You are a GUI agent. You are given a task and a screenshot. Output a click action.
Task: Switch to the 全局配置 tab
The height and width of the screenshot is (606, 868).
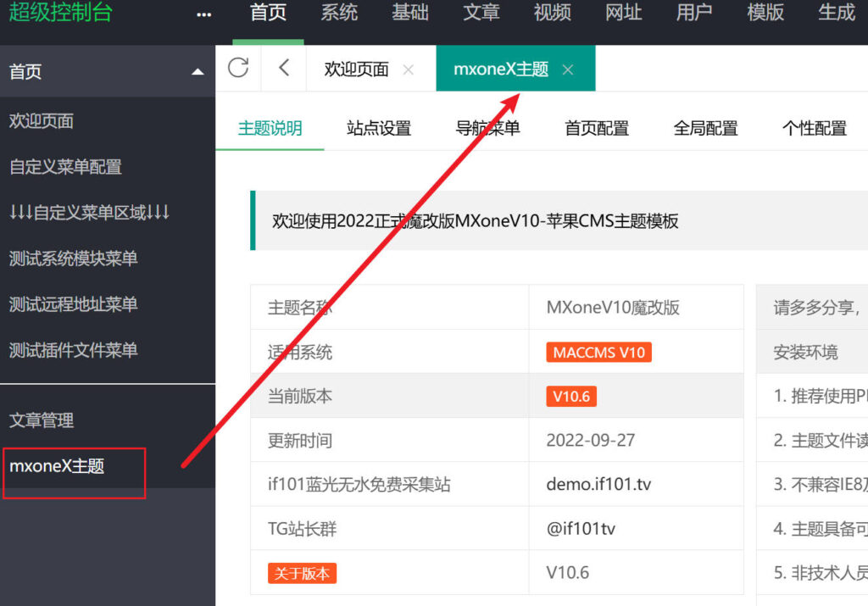coord(705,129)
